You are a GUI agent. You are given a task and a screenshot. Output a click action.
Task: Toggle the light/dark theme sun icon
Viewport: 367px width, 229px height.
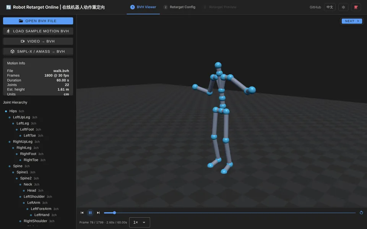pos(343,7)
